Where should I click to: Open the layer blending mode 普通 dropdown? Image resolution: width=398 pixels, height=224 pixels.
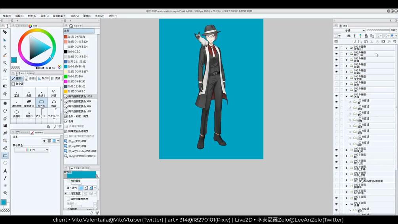[349, 31]
